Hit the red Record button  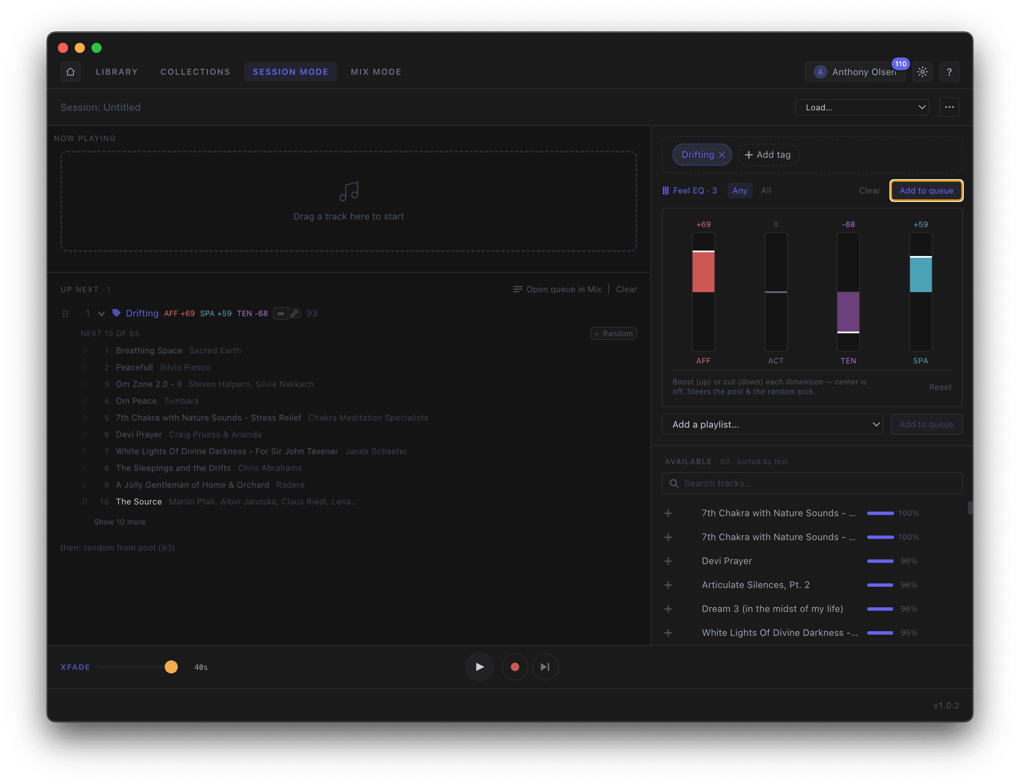[x=515, y=667]
